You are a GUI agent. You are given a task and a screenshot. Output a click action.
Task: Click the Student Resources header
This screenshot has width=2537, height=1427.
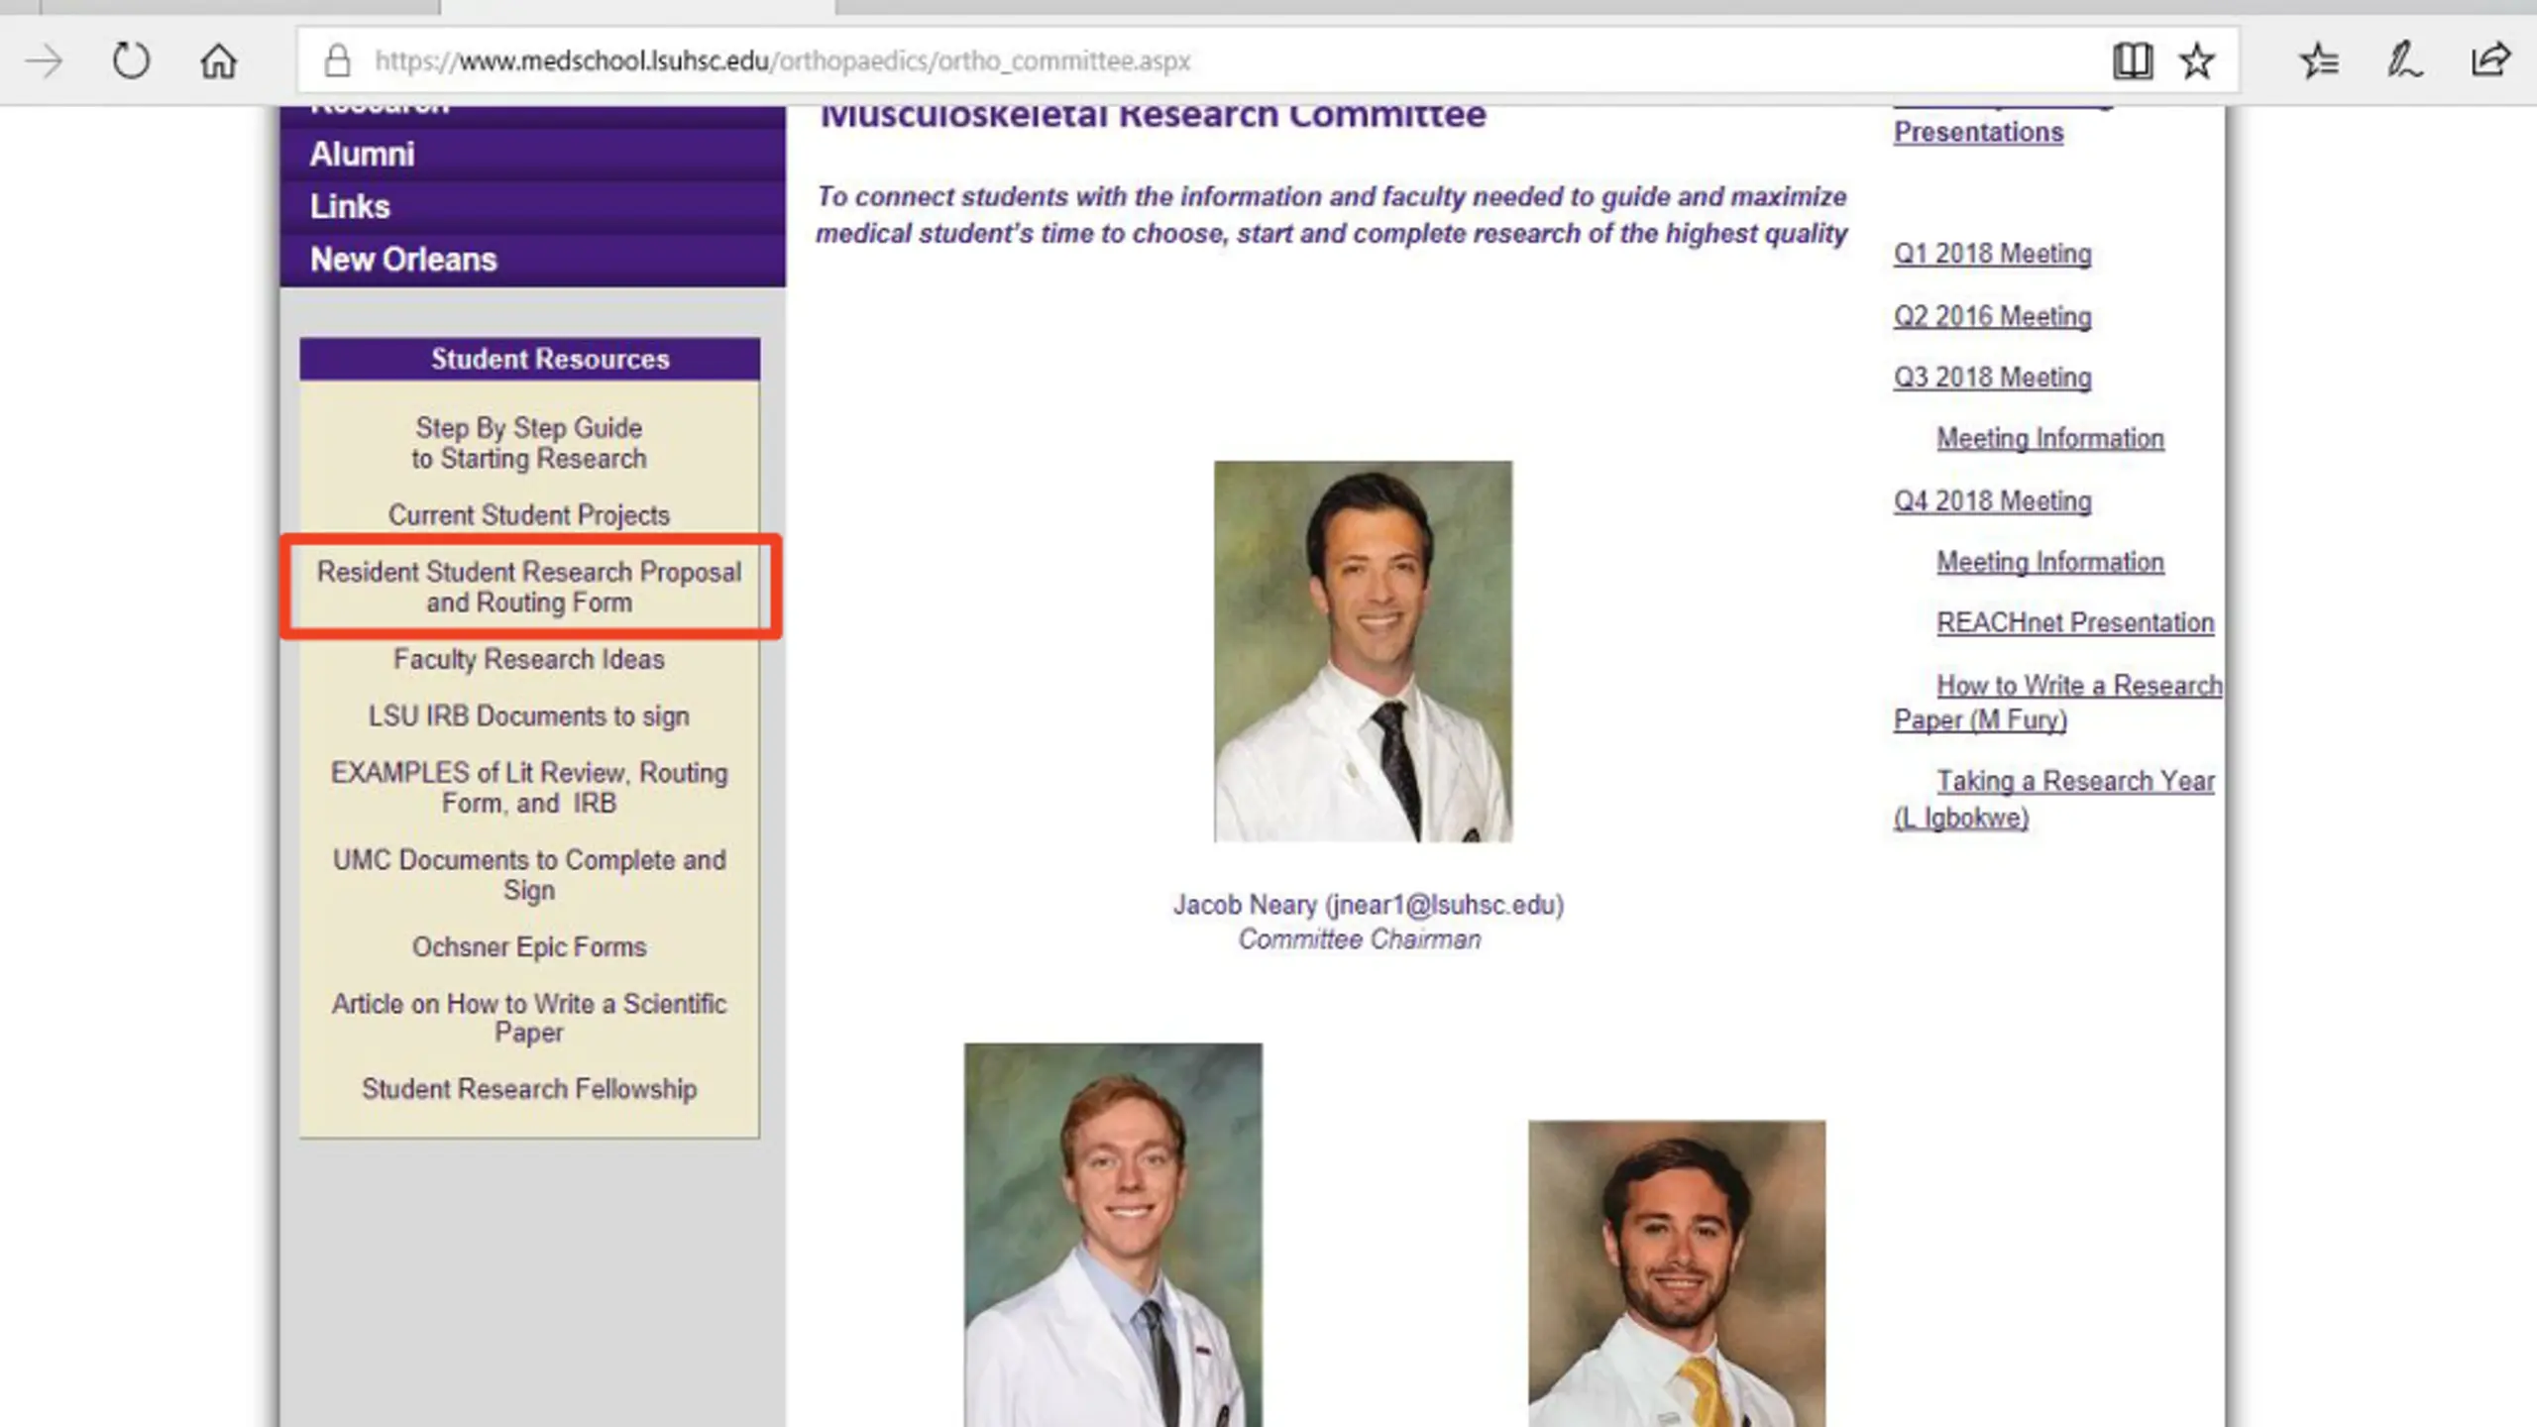(530, 359)
